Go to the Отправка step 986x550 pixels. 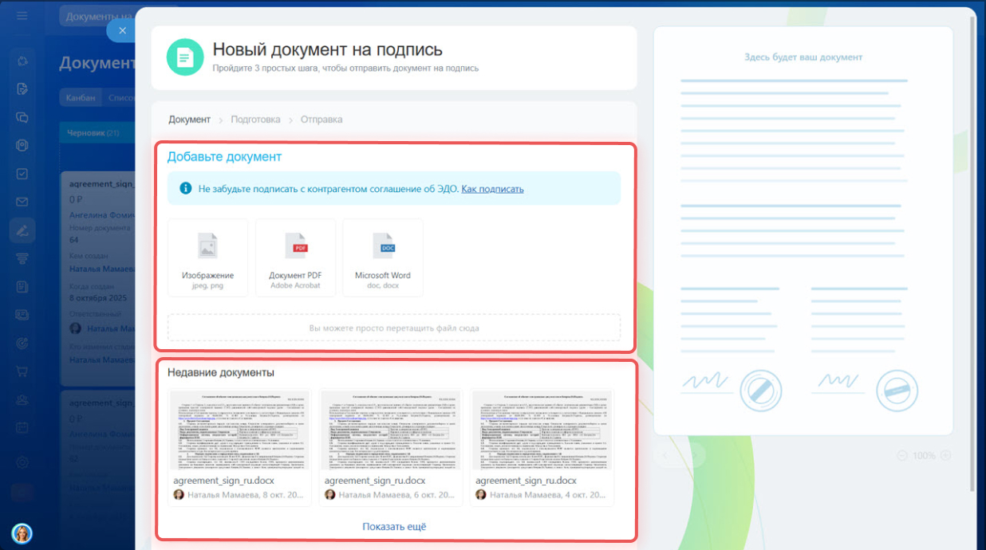[321, 120]
